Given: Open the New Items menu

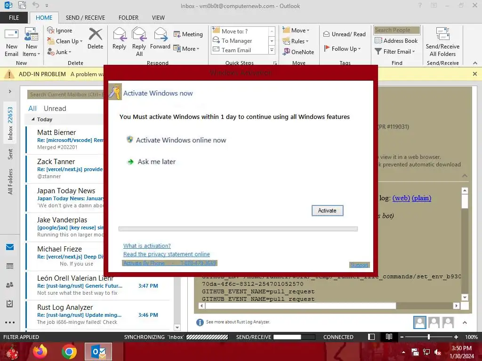Looking at the screenshot, I should click(x=32, y=42).
